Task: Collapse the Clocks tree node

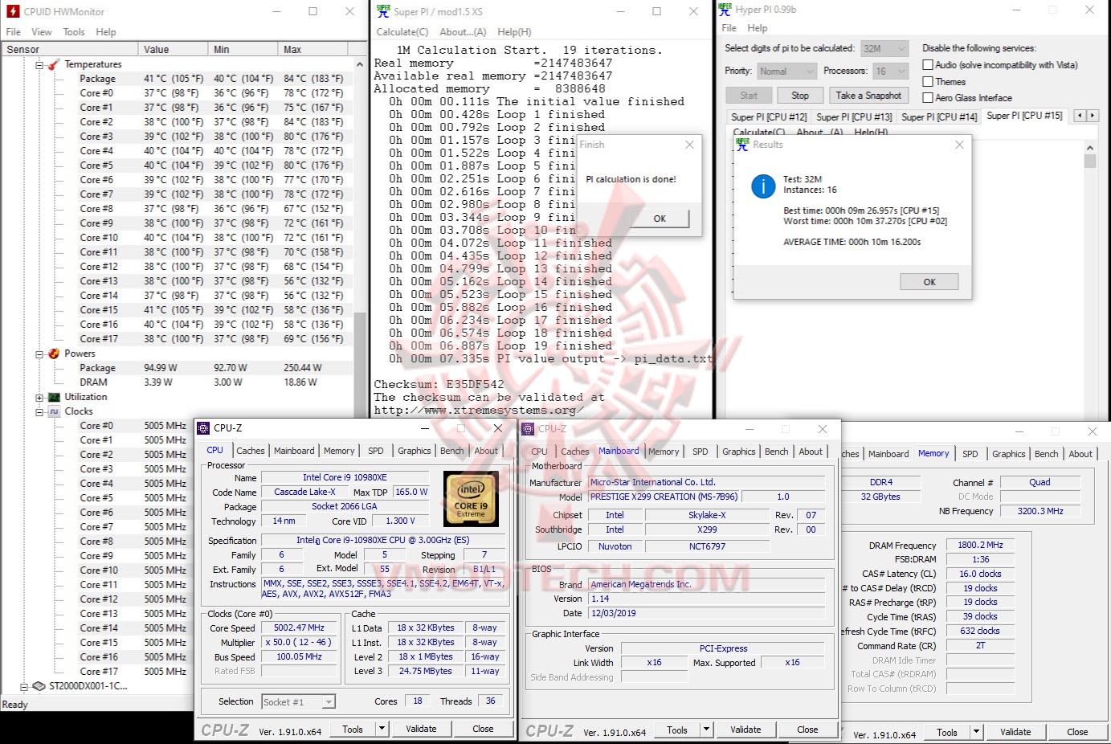Action: pyautogui.click(x=39, y=411)
